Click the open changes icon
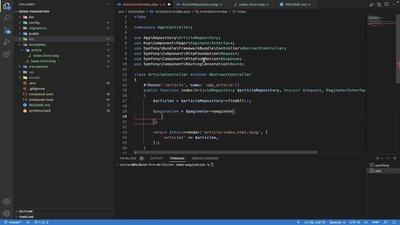This screenshot has width=400, height=225. [379, 4]
